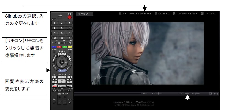Click the previous chapter skip button on remote
This screenshot has width=232, height=111.
(54, 77)
